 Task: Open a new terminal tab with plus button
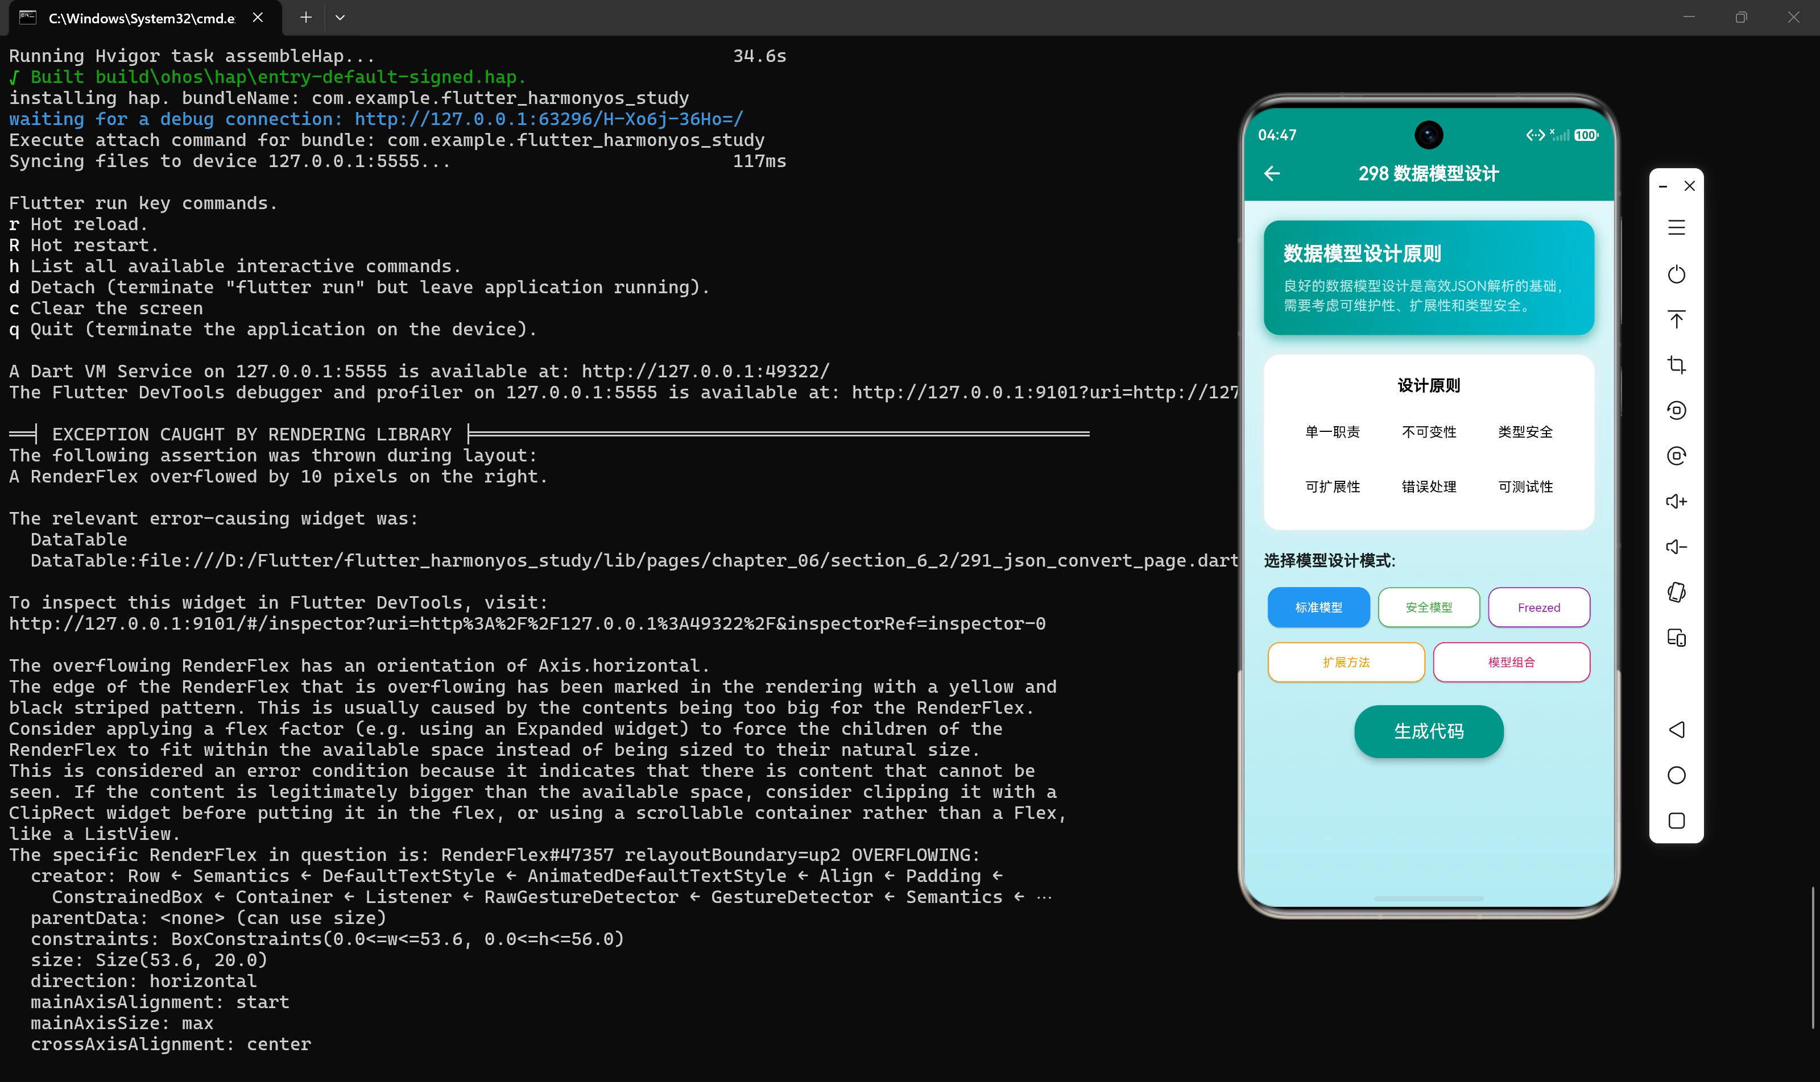pos(306,18)
